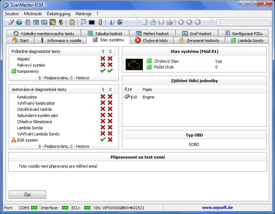Image resolution: width=275 pixels, height=214 pixels.
Task: Click the globe icon in toolbar
Action: click(19, 22)
